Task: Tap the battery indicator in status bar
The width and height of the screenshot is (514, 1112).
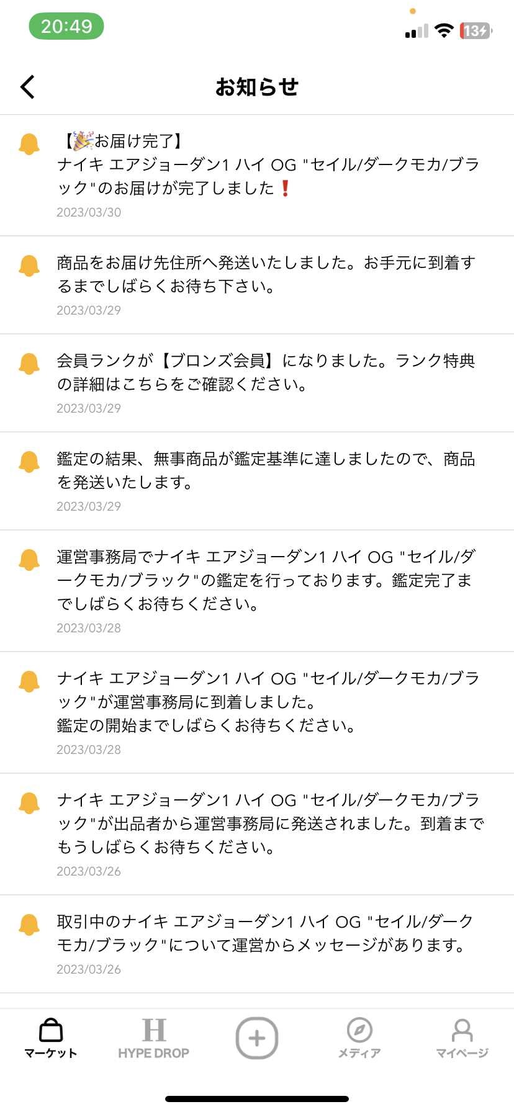Action: coord(476,30)
